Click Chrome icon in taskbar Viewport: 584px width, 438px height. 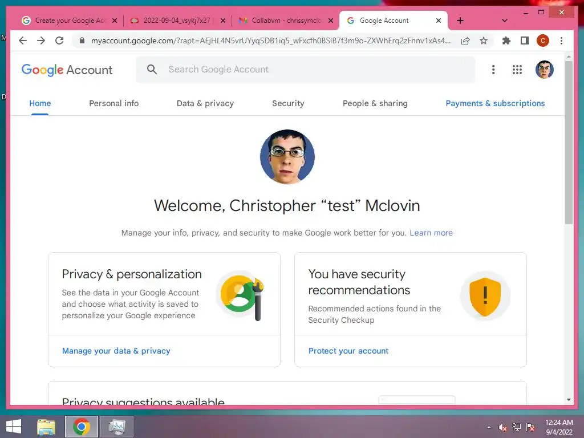tap(82, 427)
